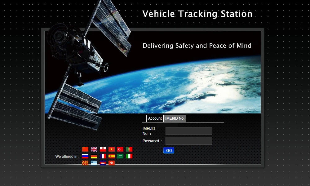This screenshot has width=310, height=186.
Task: Choose Portuguese via Portugal flag
Action: point(129,149)
